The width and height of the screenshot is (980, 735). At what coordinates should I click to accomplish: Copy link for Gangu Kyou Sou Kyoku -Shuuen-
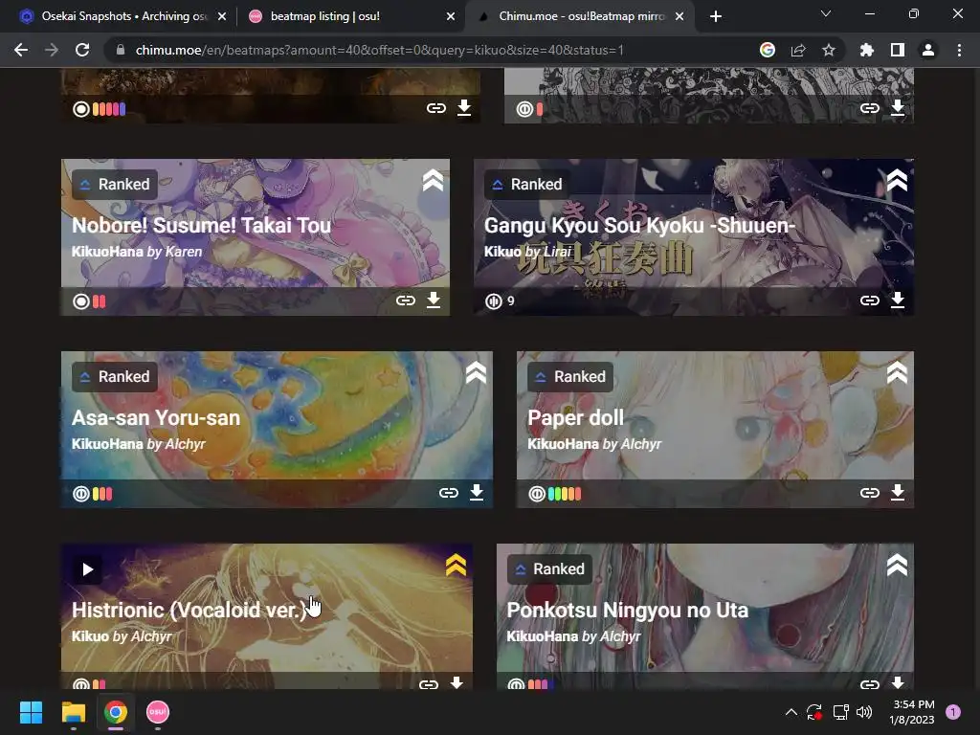pyautogui.click(x=869, y=301)
